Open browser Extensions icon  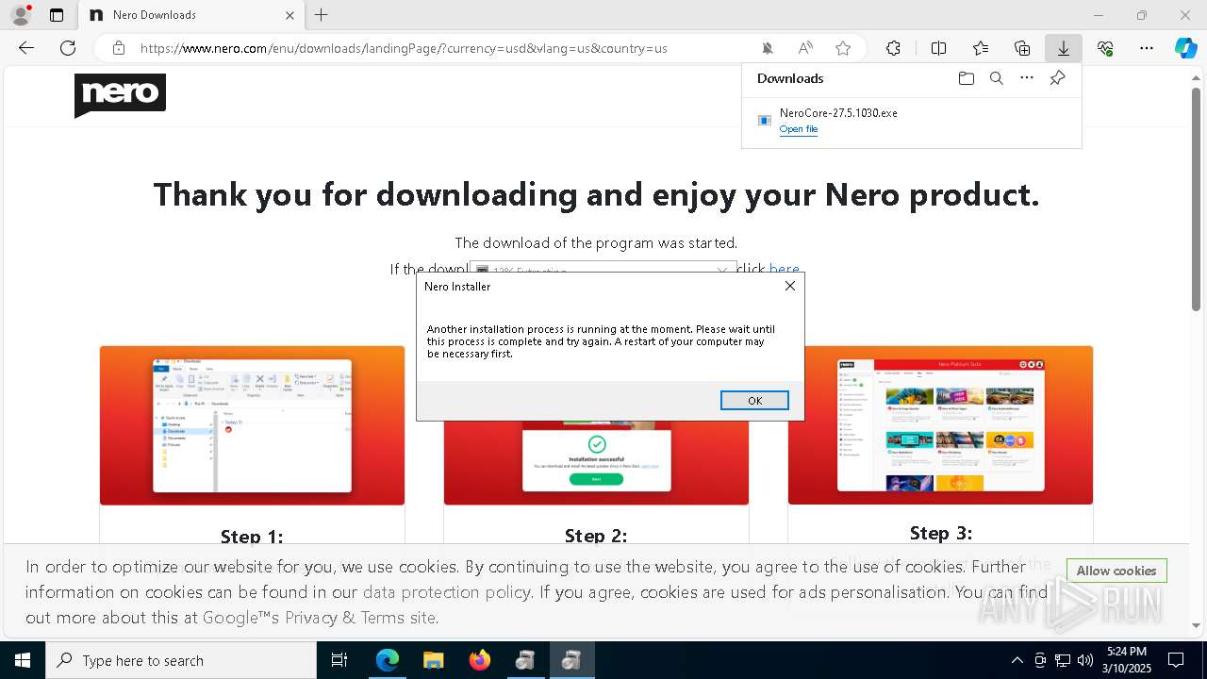click(893, 48)
